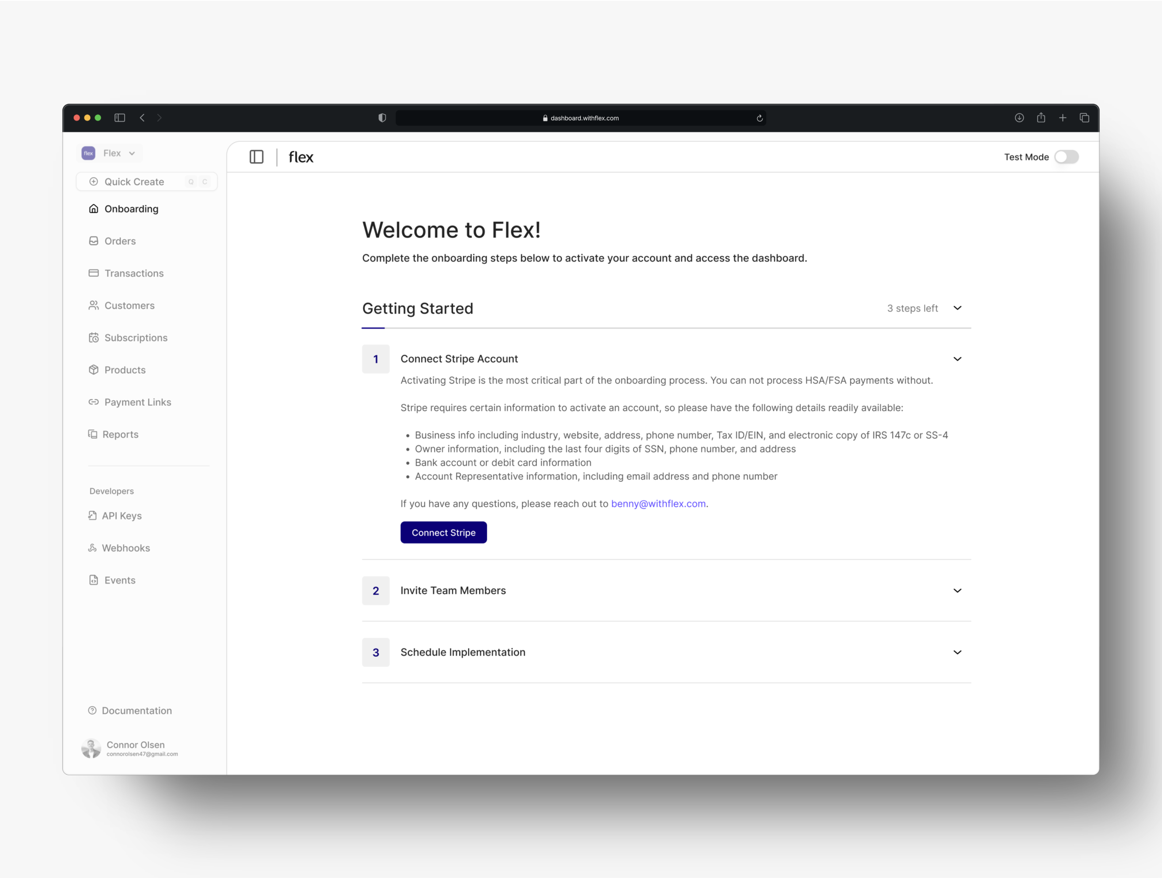
Task: Open the Webhooks label
Action: (126, 548)
